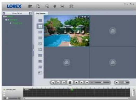Select the layout icon below the 36 icon
Viewport: 136px width, 100px height.
pos(40,55)
